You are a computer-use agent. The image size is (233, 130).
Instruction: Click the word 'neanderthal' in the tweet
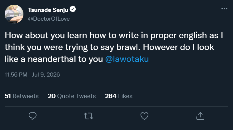[x=52, y=59]
